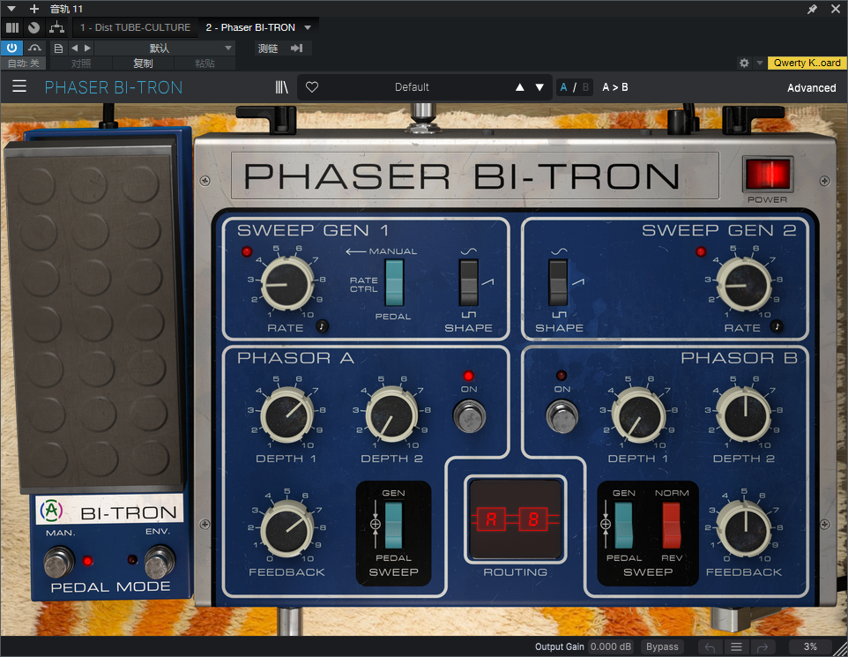Add new insert with plus icon
The image size is (848, 657).
pyautogui.click(x=34, y=9)
